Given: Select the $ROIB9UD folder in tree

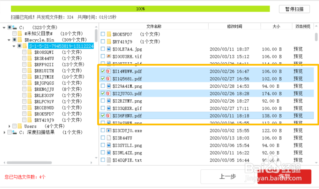Looking at the screenshot, I should point(44,108).
